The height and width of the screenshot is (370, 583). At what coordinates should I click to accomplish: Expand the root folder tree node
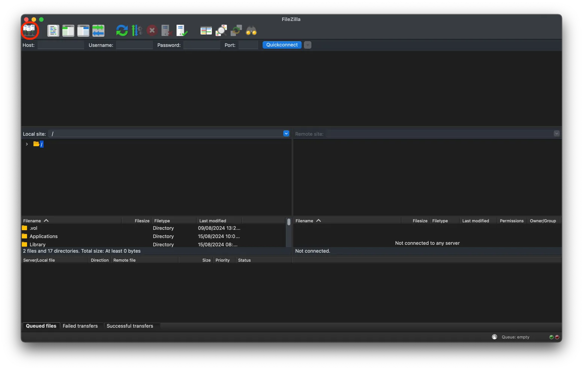[27, 144]
